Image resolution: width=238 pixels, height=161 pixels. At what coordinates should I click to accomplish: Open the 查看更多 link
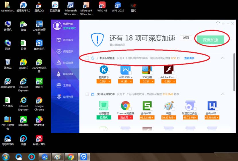click(189, 58)
